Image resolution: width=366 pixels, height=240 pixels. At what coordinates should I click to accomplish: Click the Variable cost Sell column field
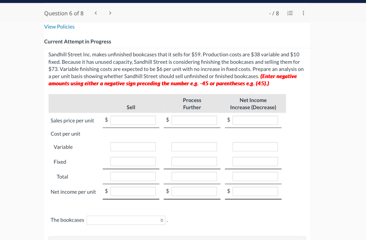(133, 147)
